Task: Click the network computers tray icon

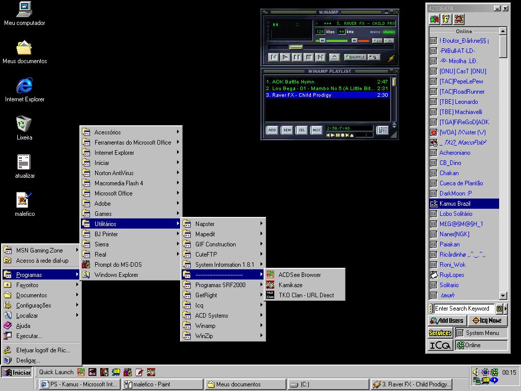Action: [476, 380]
